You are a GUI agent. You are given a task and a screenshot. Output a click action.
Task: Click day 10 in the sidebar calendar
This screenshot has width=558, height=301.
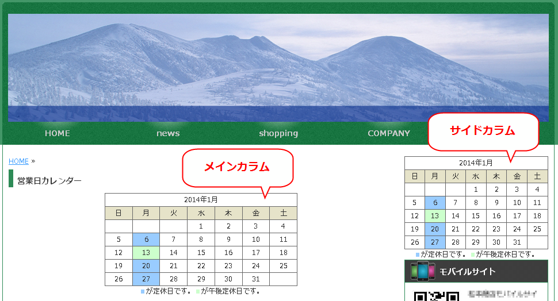pyautogui.click(x=517, y=203)
